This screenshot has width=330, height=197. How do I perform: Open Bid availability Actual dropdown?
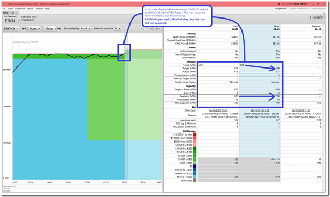click(85, 28)
